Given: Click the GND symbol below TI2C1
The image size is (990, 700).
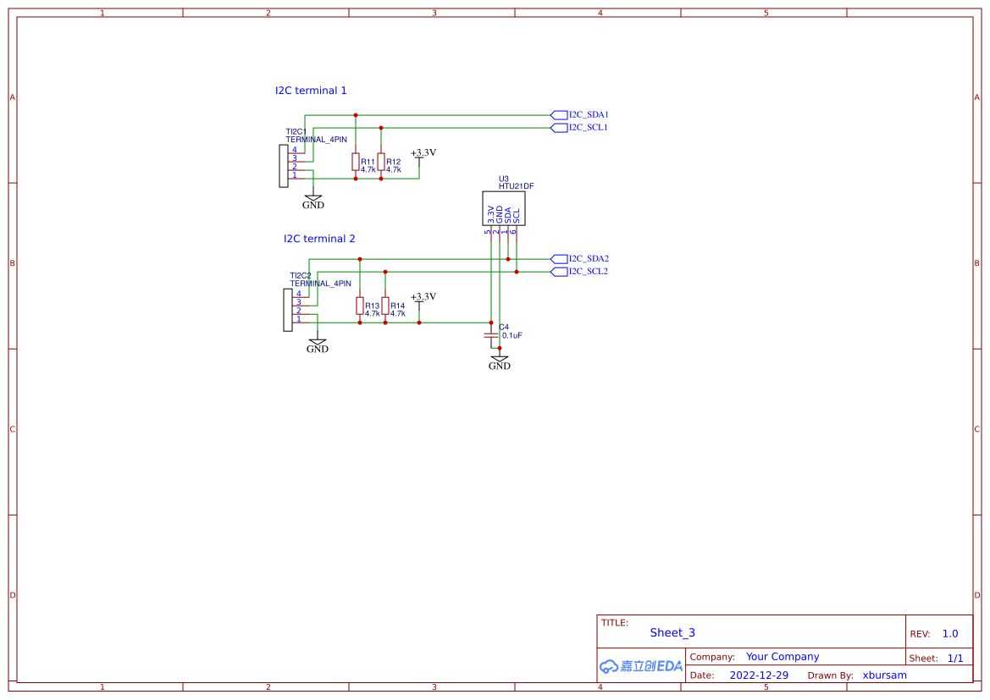Looking at the screenshot, I should tap(313, 198).
